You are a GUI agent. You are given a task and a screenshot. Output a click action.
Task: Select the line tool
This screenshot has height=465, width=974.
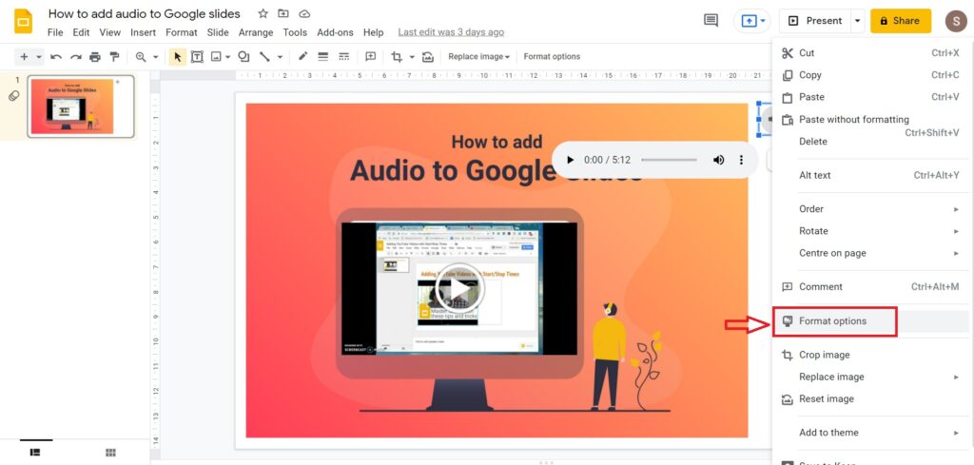point(264,56)
